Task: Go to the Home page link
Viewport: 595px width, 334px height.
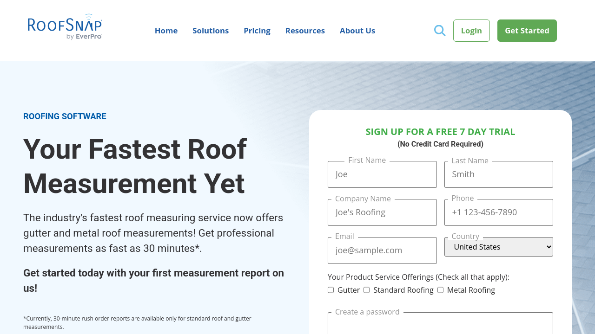Action: pos(166,31)
